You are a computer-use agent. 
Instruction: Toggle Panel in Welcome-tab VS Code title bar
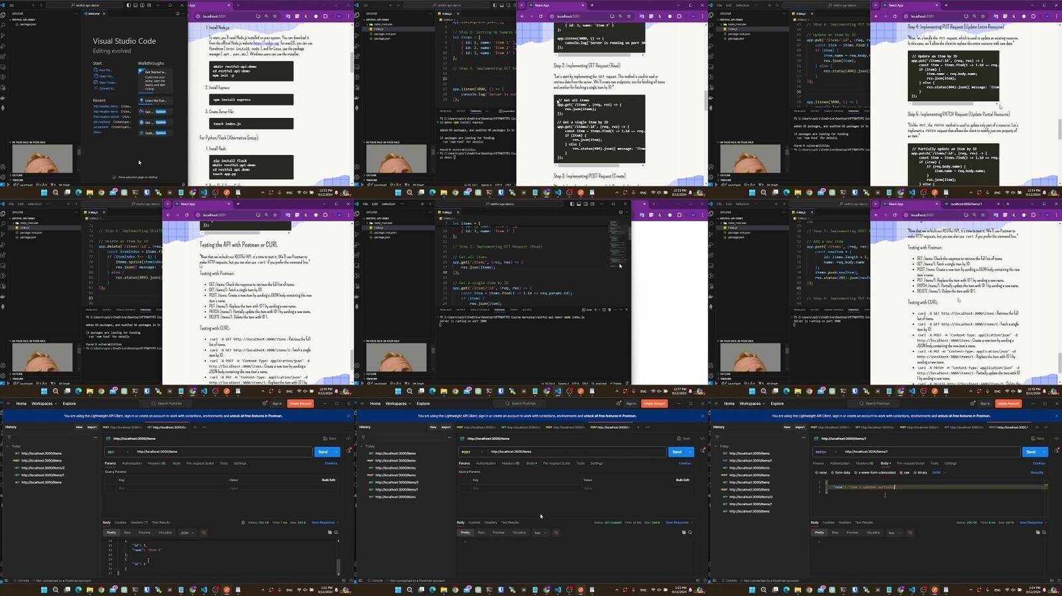coord(136,5)
